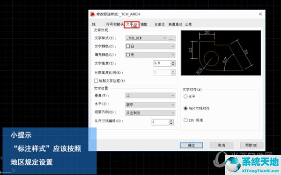
Task: Click the white swatch in 文字颜色
Action: click(128, 46)
